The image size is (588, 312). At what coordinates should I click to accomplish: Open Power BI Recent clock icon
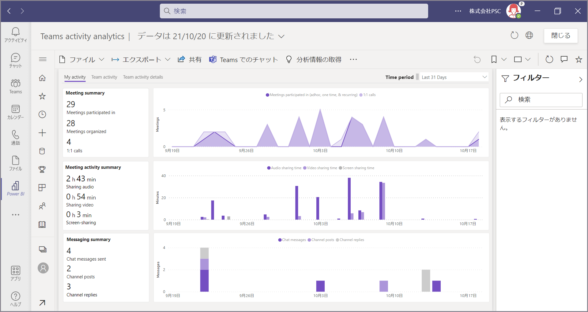click(x=42, y=114)
